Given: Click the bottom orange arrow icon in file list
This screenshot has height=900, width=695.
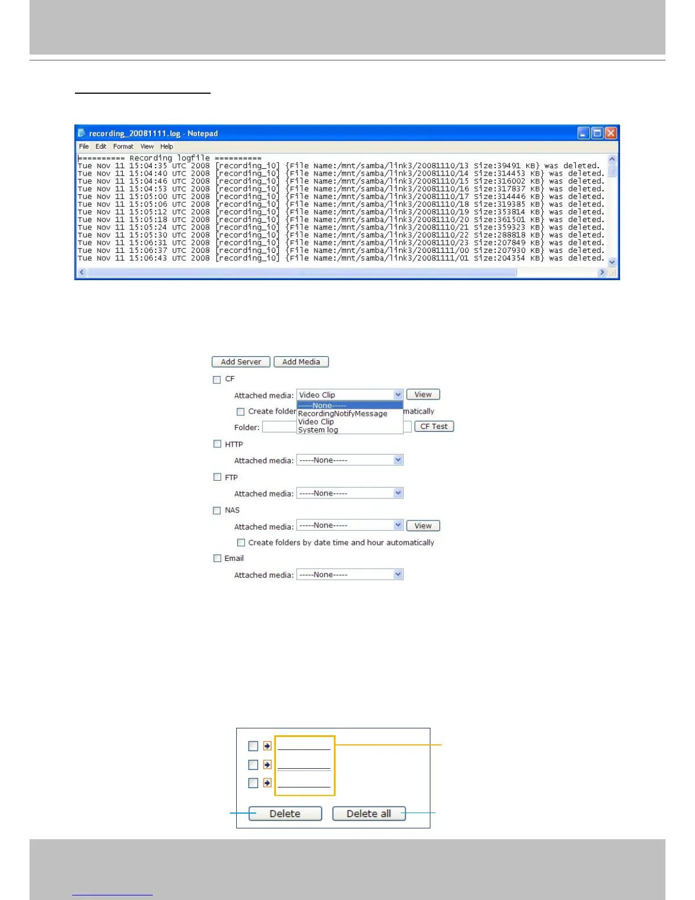Looking at the screenshot, I should pyautogui.click(x=267, y=783).
